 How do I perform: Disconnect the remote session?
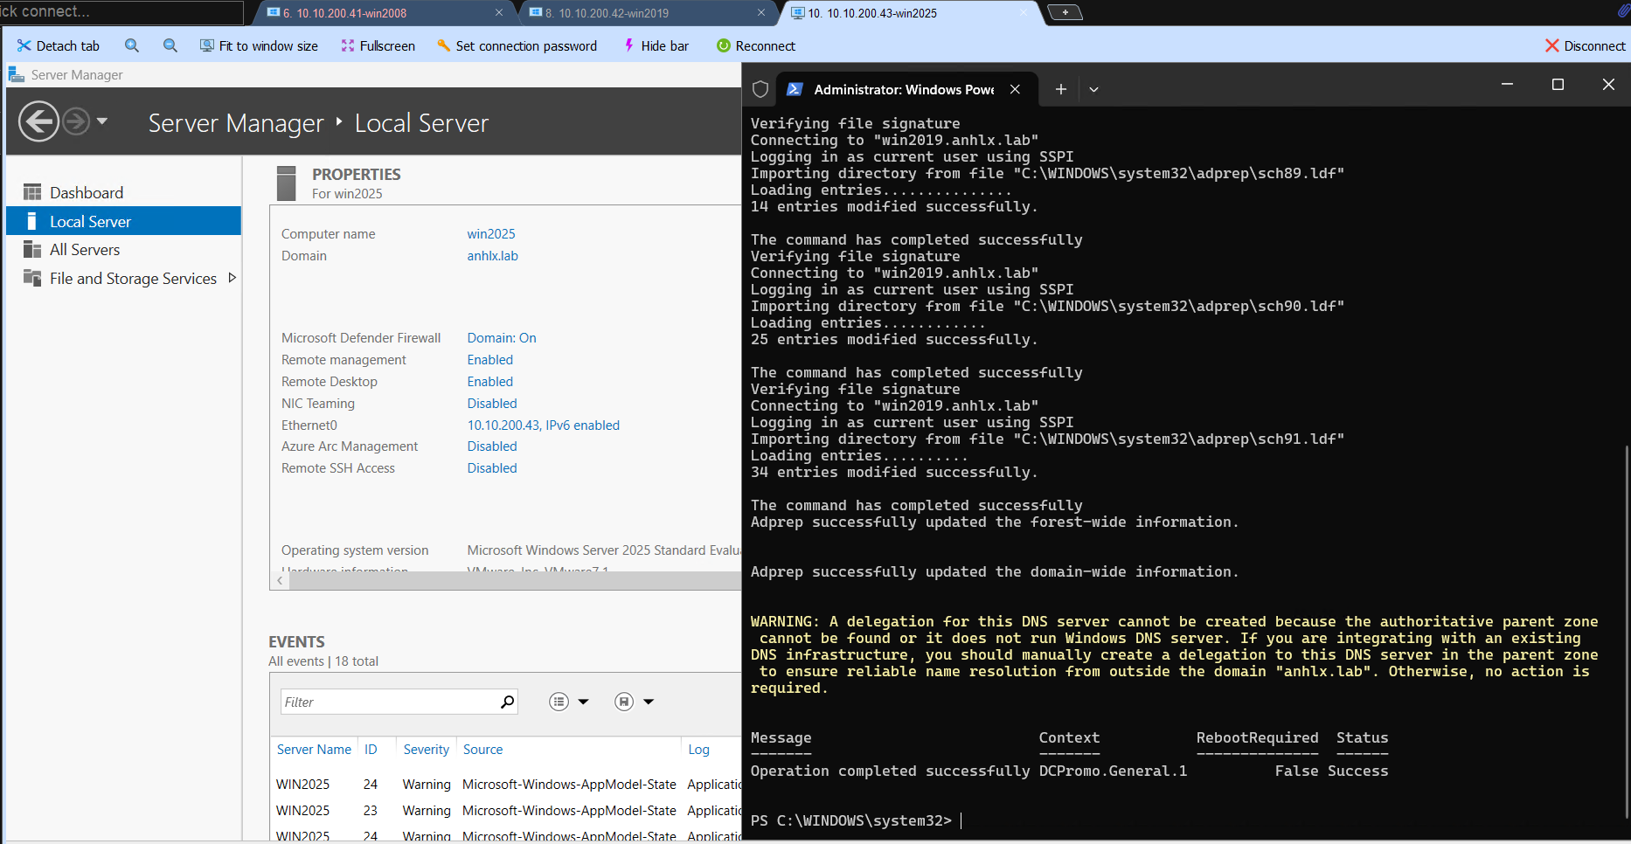[1585, 45]
